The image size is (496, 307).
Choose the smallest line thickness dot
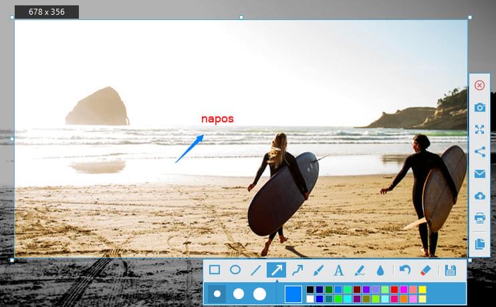tap(217, 294)
